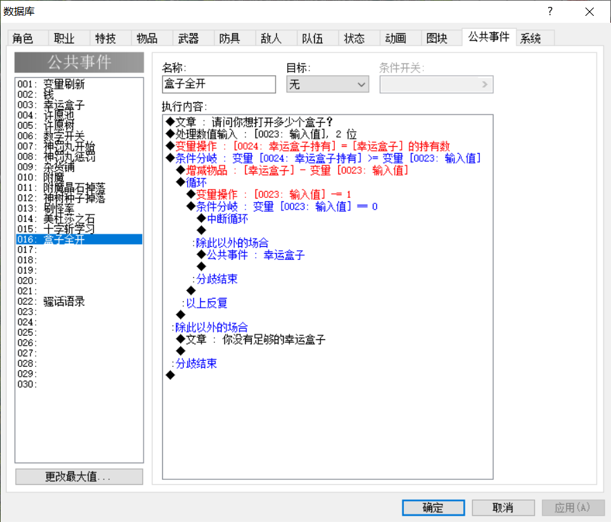Screen dimensions: 611x522
Task: Select the 文章 请问你想打开多少个盒子 command
Action: tap(249, 122)
